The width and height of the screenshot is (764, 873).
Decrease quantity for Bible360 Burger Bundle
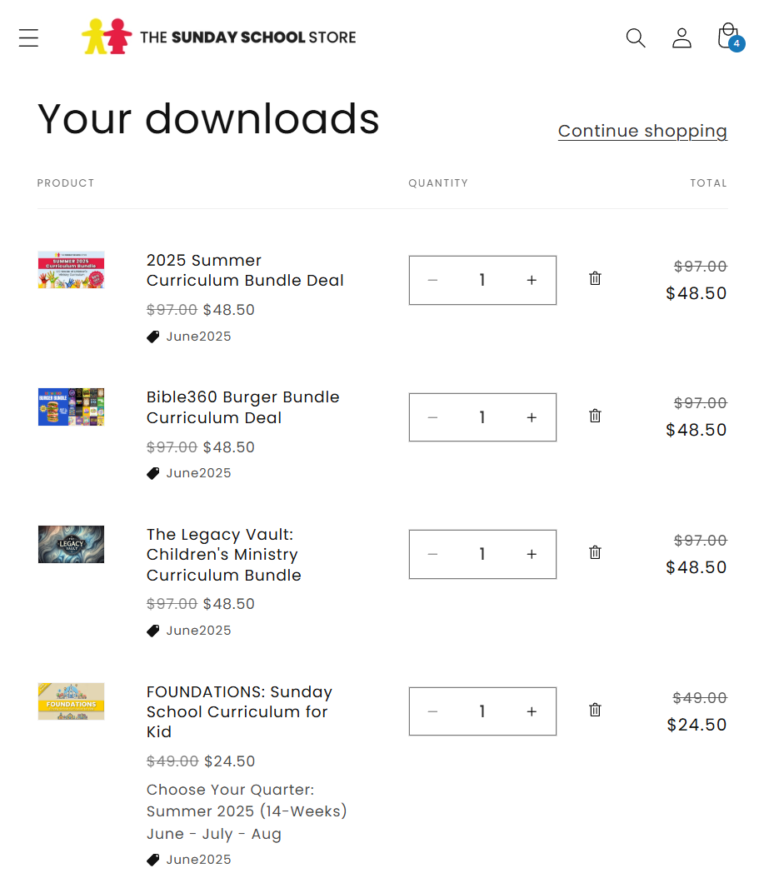coord(432,417)
